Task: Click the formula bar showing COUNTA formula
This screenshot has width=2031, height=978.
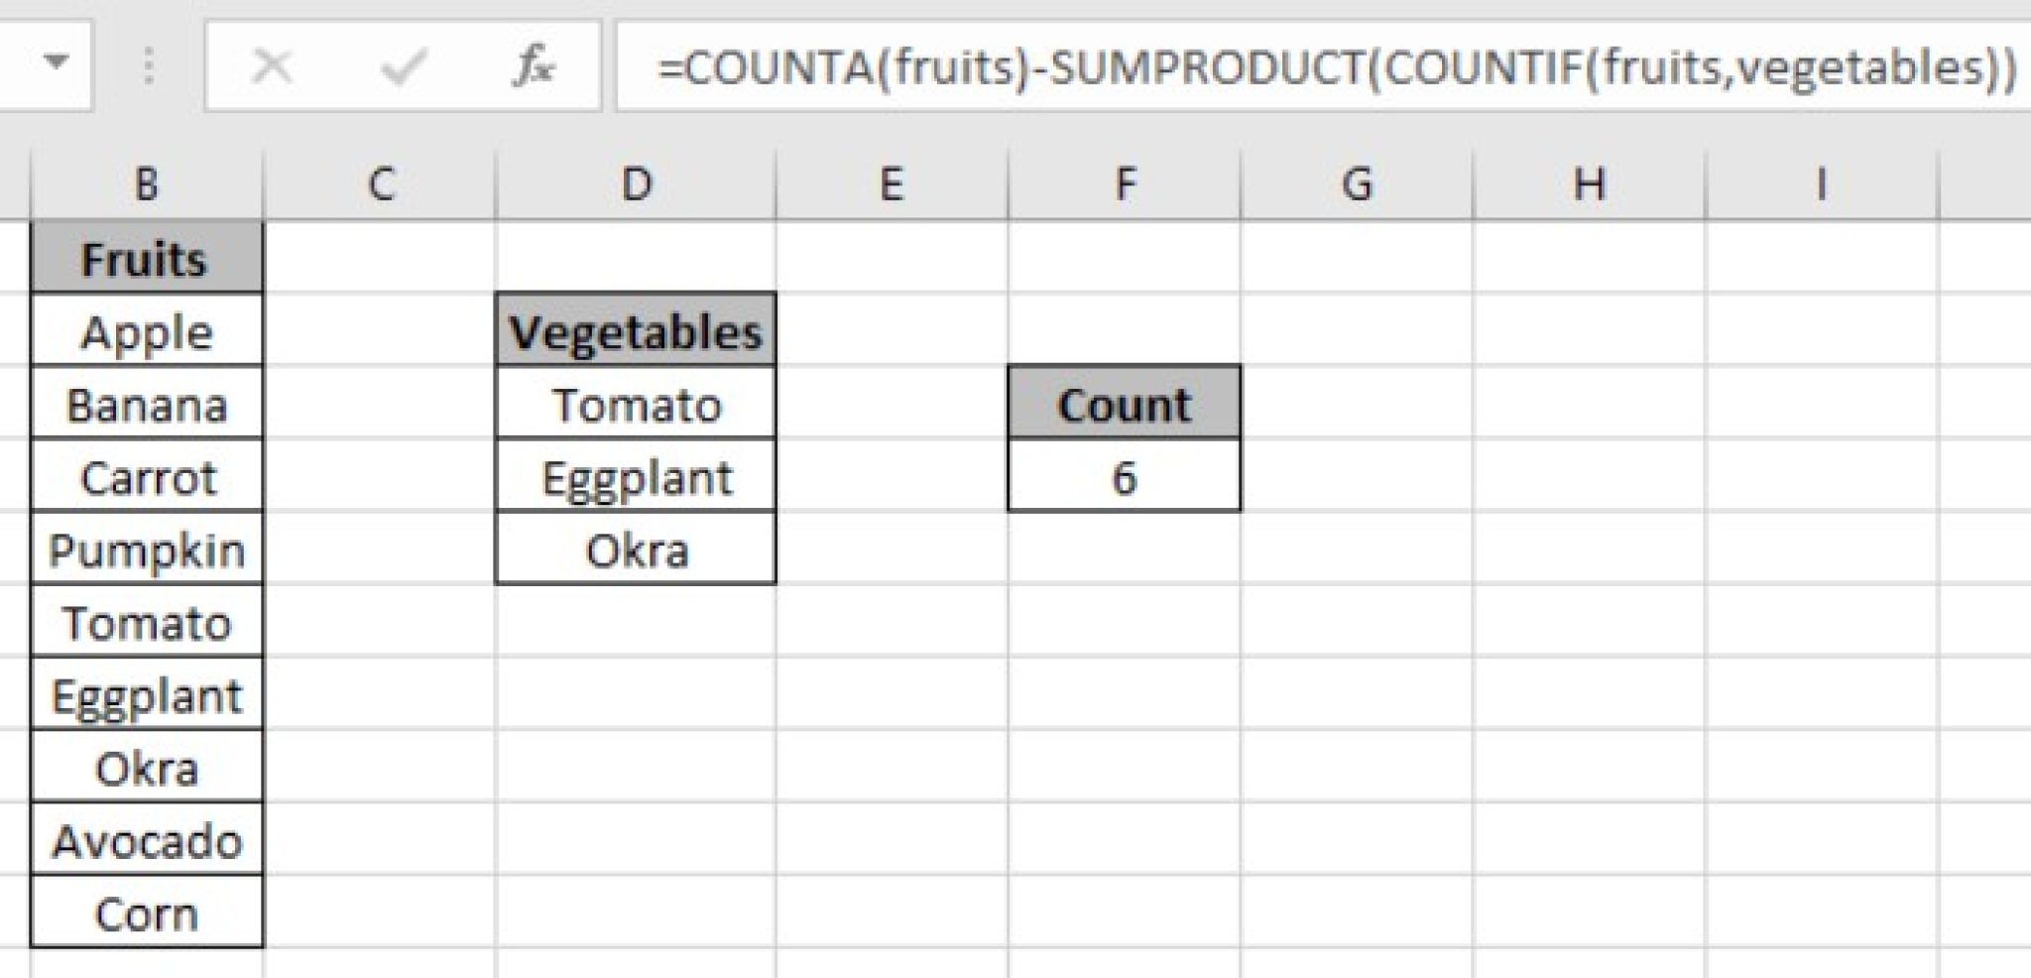Action: (1289, 67)
